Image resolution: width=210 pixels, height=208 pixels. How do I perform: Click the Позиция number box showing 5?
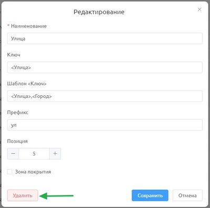click(34, 154)
